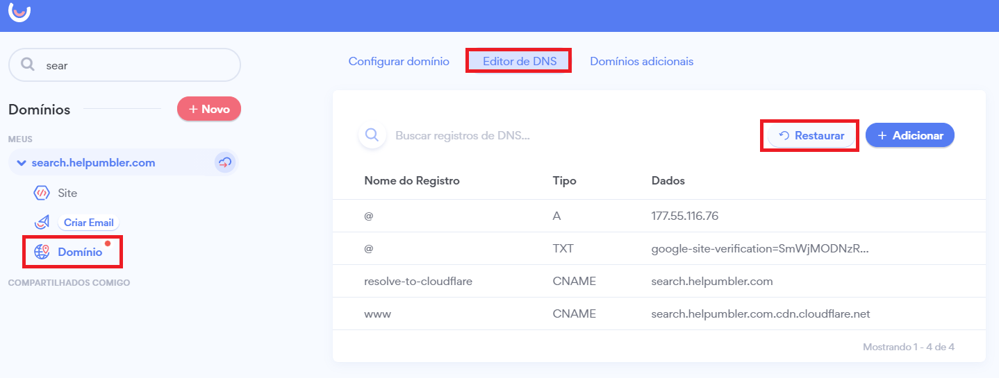Screen dimensions: 999x378
Task: Click the Dados column header
Action: click(668, 181)
